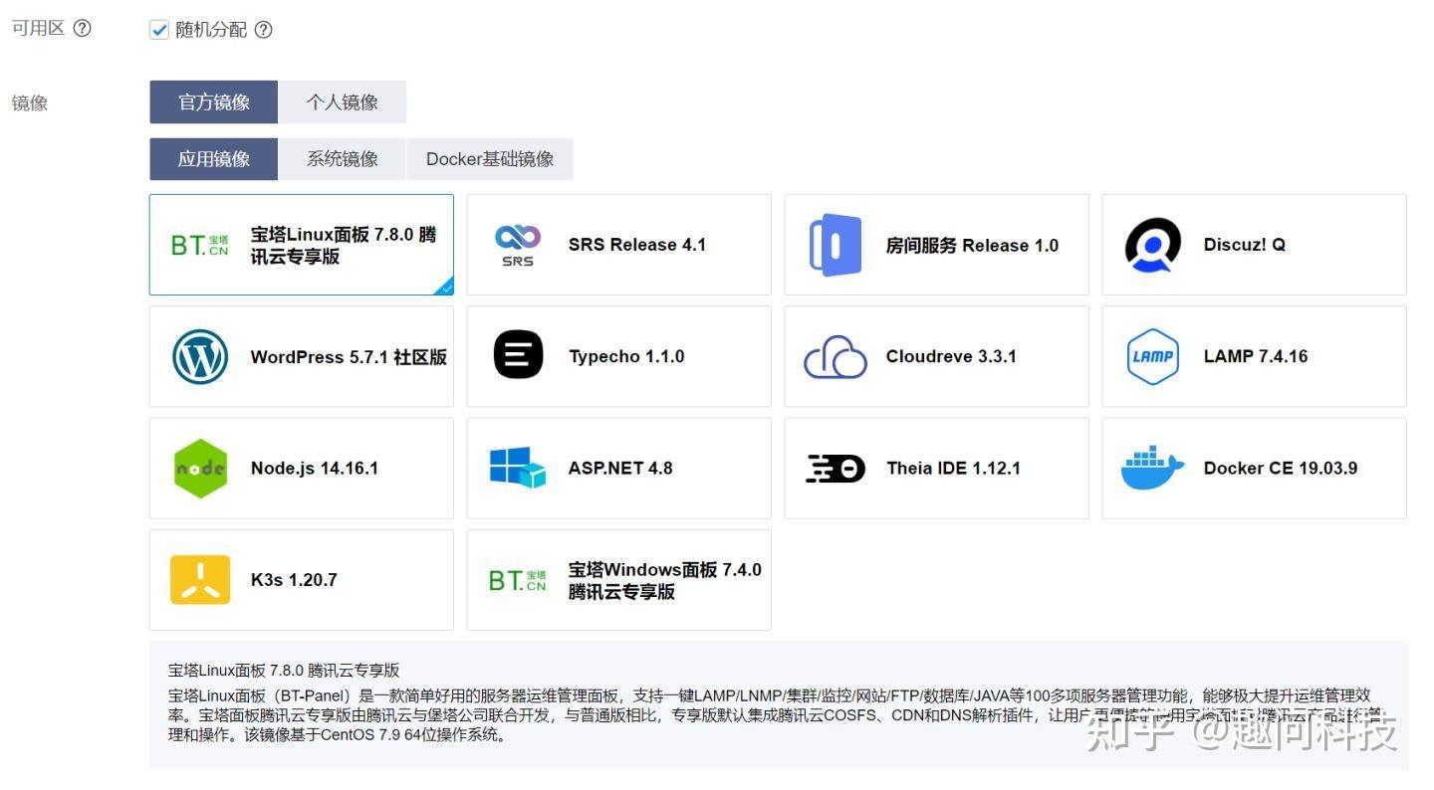Click the LAMP hexagon logo
Image resolution: width=1434 pixels, height=790 pixels.
click(x=1153, y=356)
